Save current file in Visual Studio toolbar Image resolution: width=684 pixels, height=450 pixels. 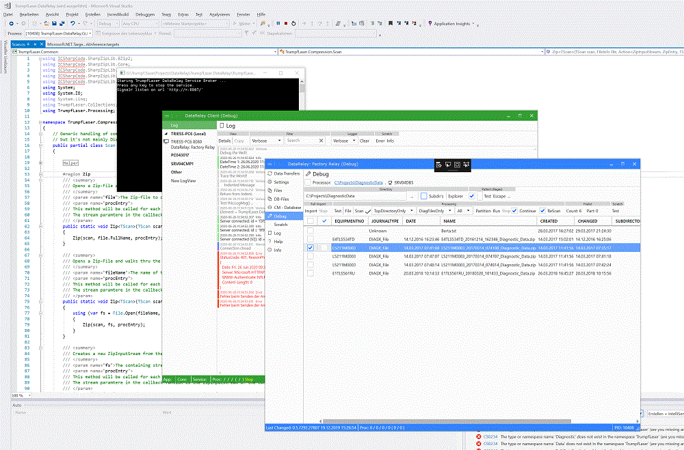(x=54, y=23)
